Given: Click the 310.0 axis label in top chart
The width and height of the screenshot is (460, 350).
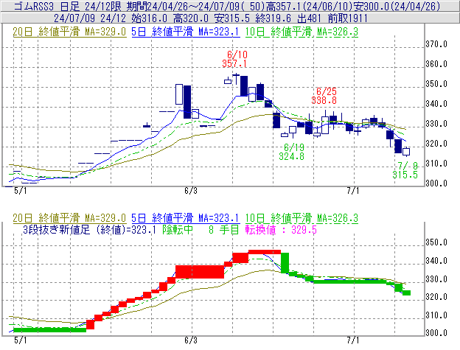Looking at the screenshot, I should click(436, 164).
